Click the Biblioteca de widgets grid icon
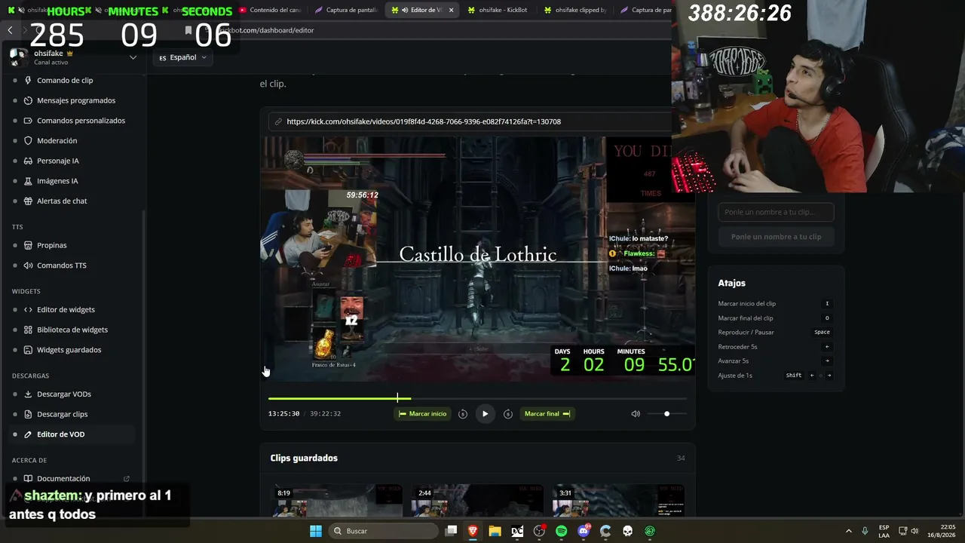 pos(28,330)
